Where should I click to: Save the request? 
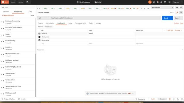(177, 18)
